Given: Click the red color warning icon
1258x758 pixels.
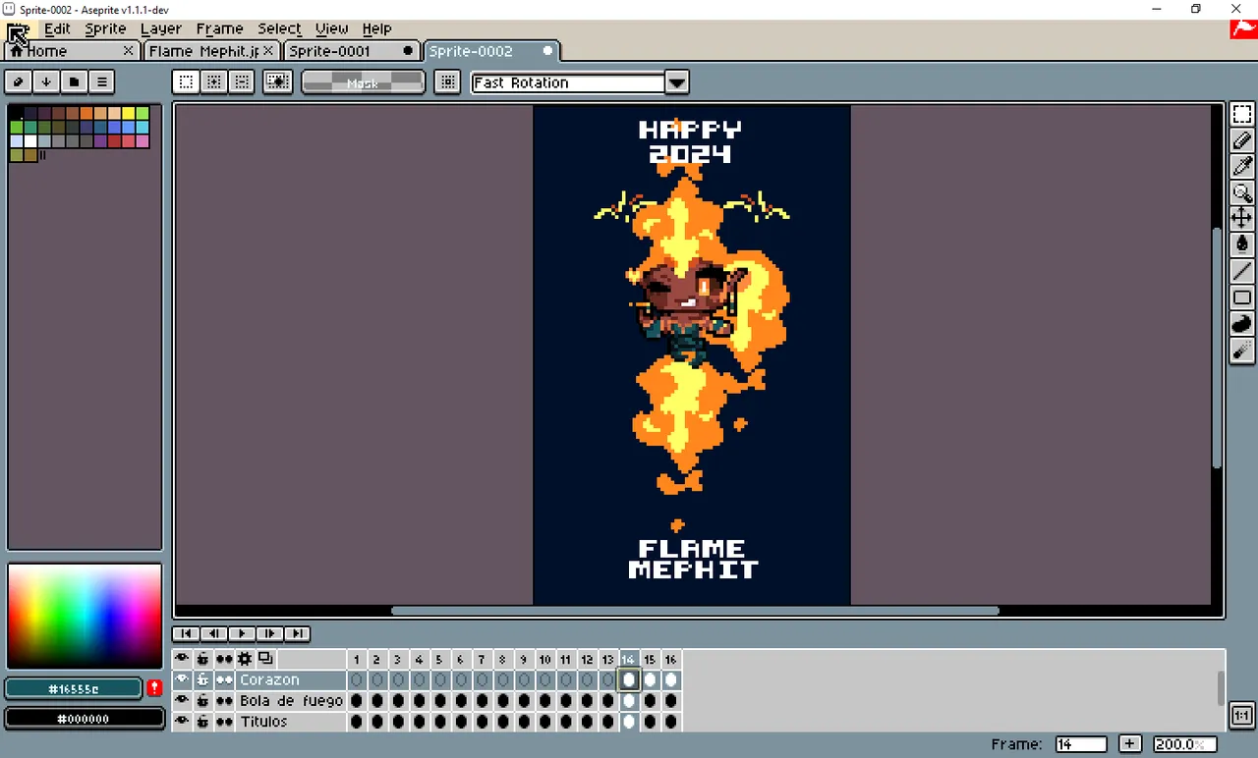Looking at the screenshot, I should (154, 688).
